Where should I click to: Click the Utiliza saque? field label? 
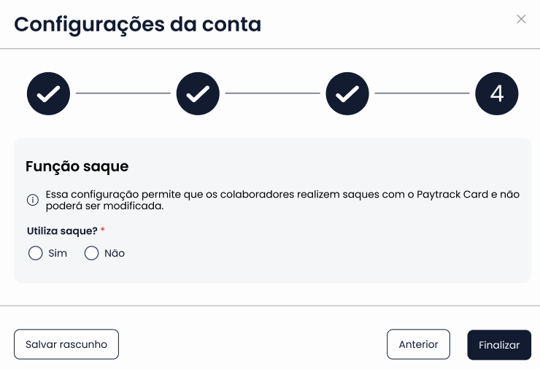pyautogui.click(x=62, y=230)
